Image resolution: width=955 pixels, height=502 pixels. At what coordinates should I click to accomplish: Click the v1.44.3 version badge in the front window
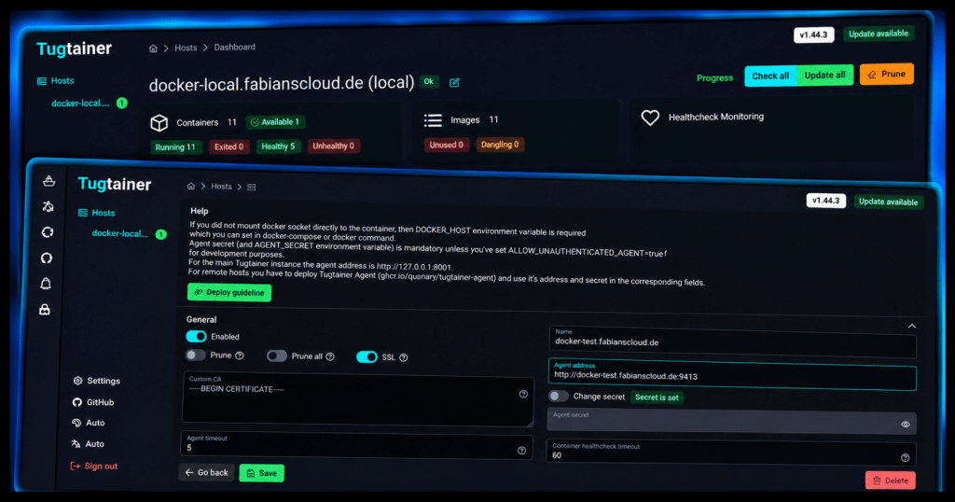(826, 201)
